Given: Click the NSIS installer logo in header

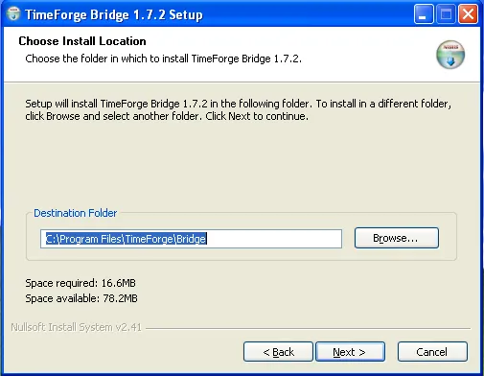Looking at the screenshot, I should coord(450,55).
